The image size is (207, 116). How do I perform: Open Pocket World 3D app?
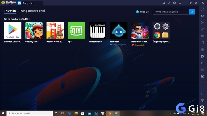(x=55, y=31)
